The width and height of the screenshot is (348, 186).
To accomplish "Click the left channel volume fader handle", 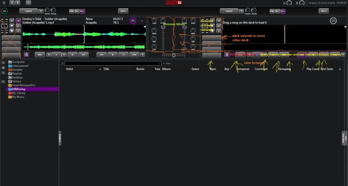I will pos(163,27).
